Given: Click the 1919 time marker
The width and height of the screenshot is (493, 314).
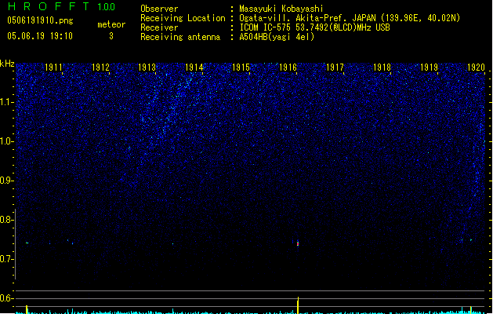Looking at the screenshot, I should coord(429,68).
